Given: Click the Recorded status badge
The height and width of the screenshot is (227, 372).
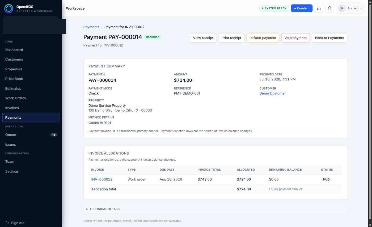Looking at the screenshot, I should (153, 37).
